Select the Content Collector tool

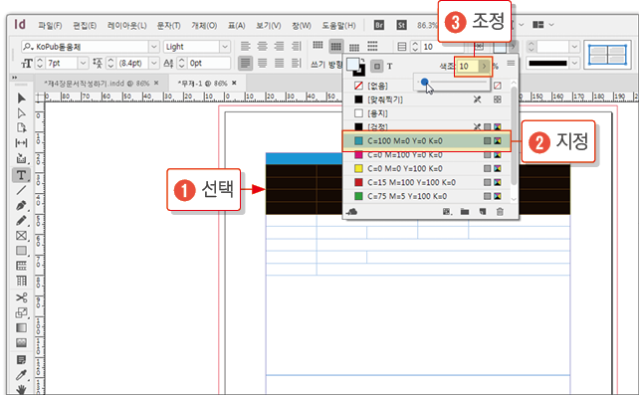pyautogui.click(x=21, y=158)
